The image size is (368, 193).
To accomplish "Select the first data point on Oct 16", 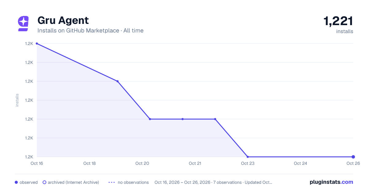I will point(37,44).
